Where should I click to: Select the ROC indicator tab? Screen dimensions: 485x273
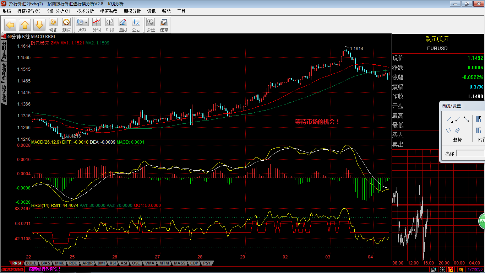73,263
